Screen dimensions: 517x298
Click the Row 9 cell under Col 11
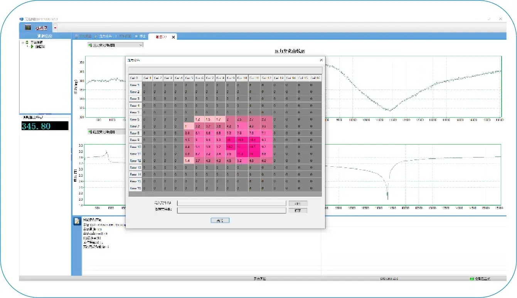(x=254, y=140)
